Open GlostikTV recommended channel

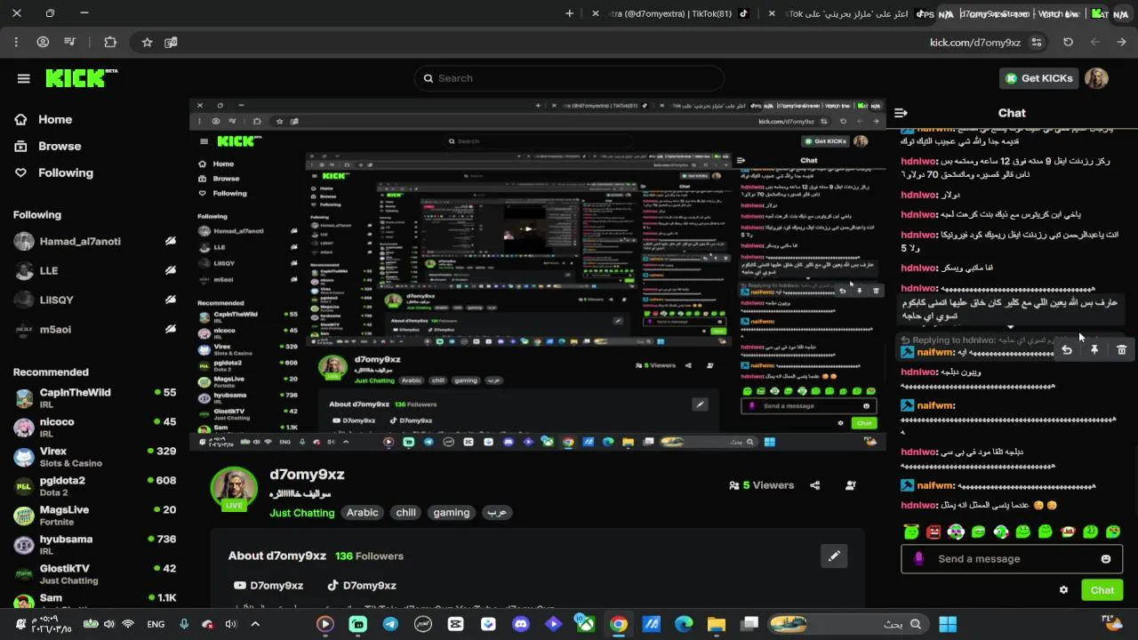tap(95, 574)
